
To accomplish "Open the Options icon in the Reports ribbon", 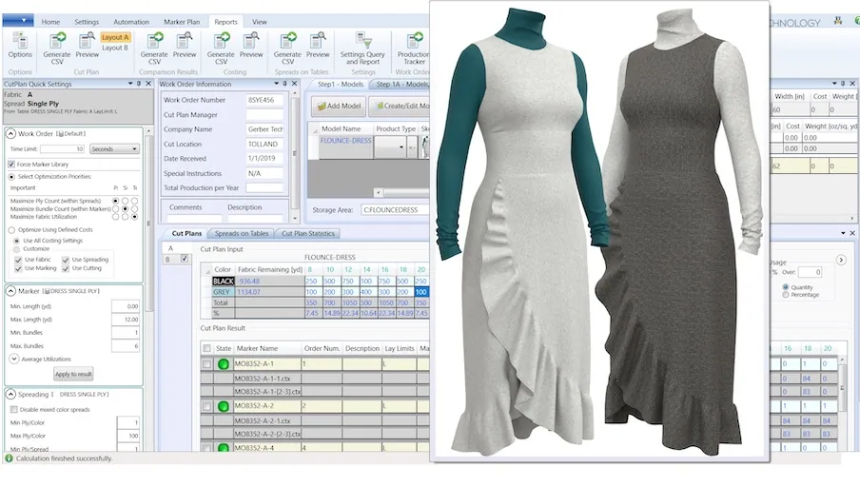I will coord(20,46).
